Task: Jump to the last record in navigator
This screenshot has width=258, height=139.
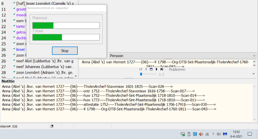Action: pyautogui.click(x=162, y=69)
